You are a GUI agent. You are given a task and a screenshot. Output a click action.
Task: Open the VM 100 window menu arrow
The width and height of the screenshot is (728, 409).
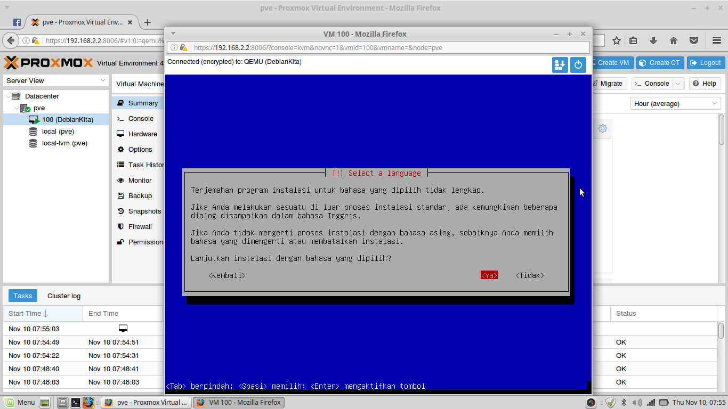pyautogui.click(x=173, y=34)
